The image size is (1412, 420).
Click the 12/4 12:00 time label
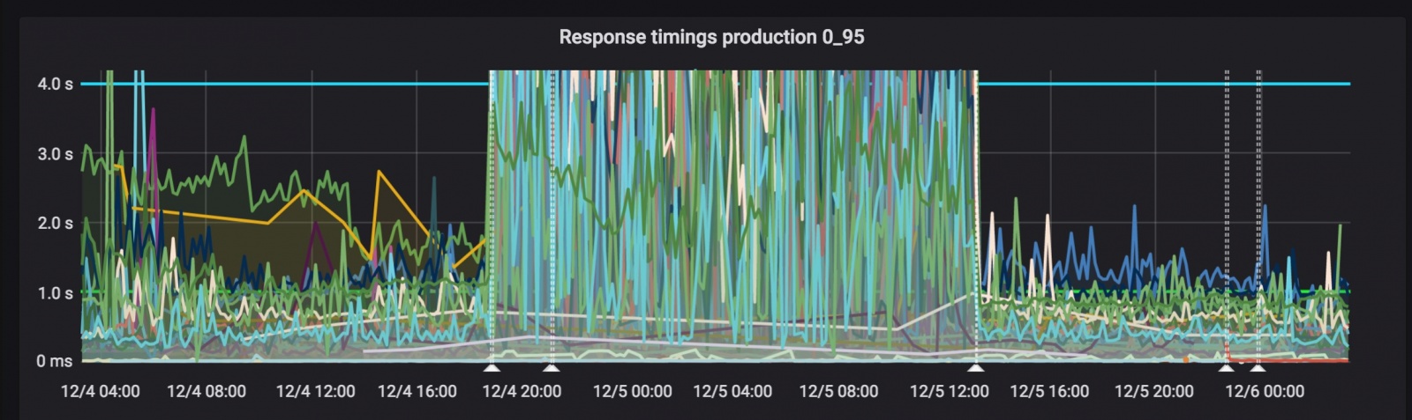pos(315,391)
